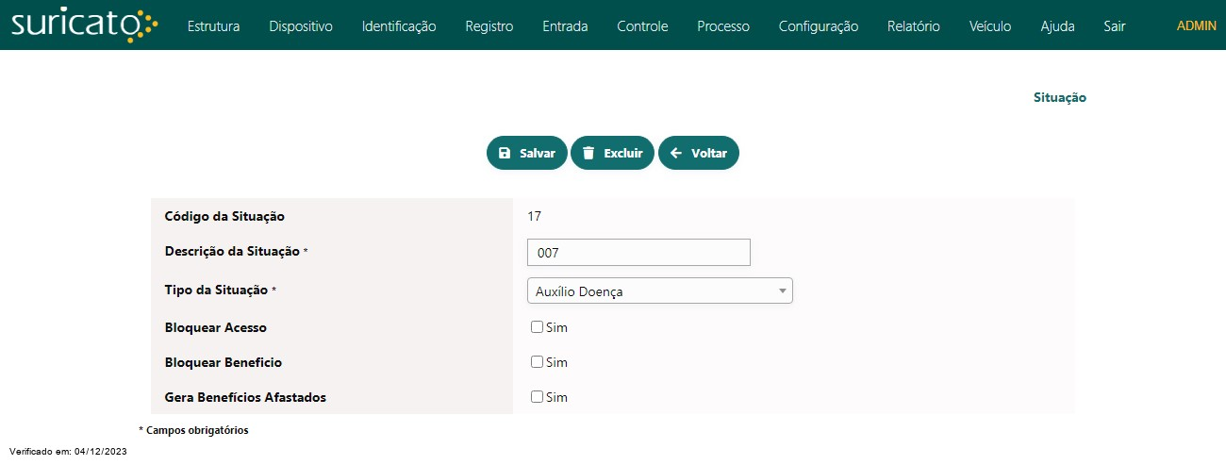
Task: Go back using the Voltar button
Action: point(699,153)
